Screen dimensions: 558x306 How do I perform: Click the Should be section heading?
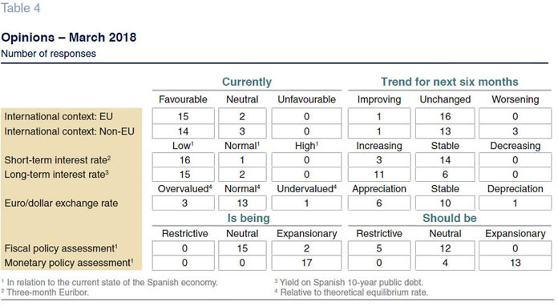click(x=450, y=218)
